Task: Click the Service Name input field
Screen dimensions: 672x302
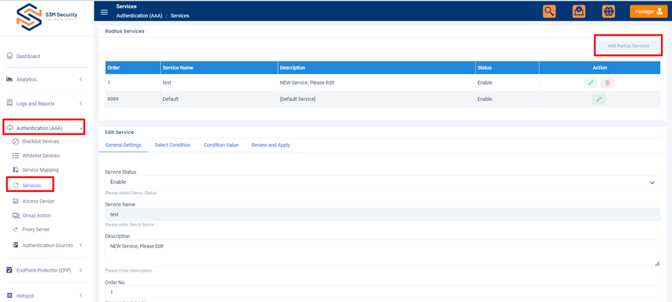Action: [383, 215]
